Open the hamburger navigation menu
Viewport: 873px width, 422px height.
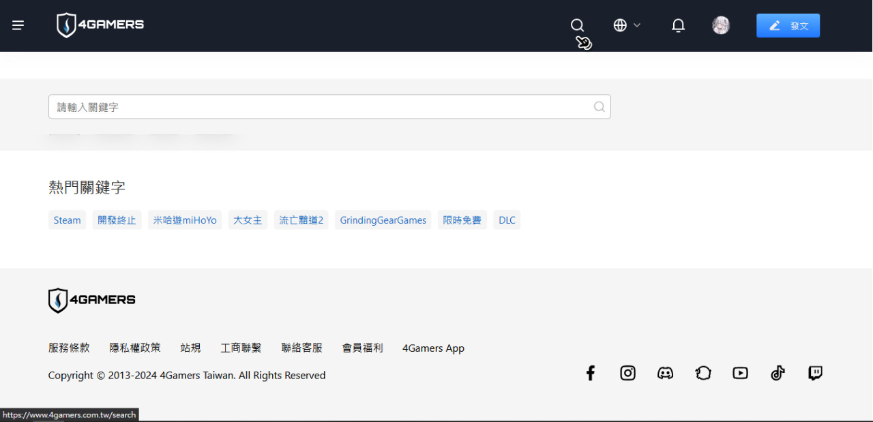tap(18, 25)
